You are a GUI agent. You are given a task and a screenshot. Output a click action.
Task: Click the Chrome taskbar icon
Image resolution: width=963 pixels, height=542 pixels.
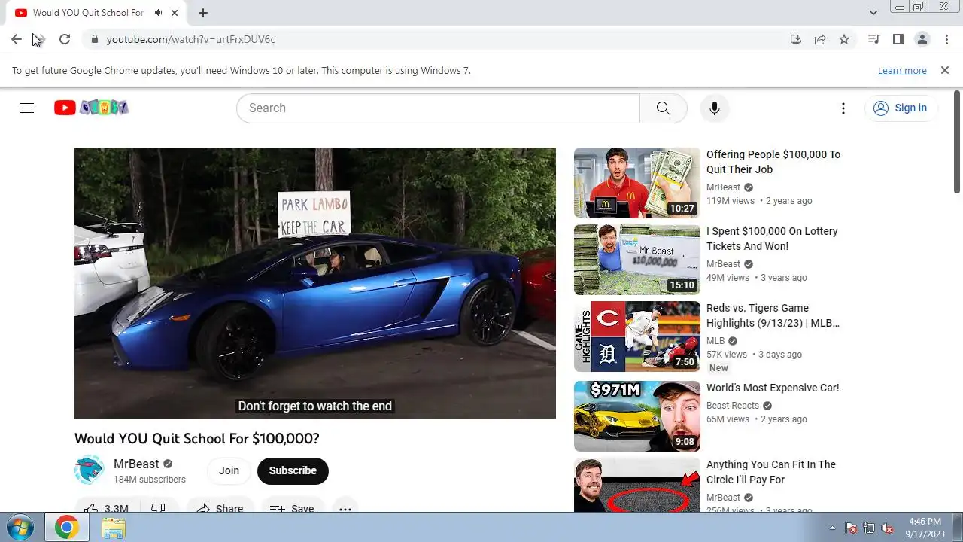[x=66, y=528]
